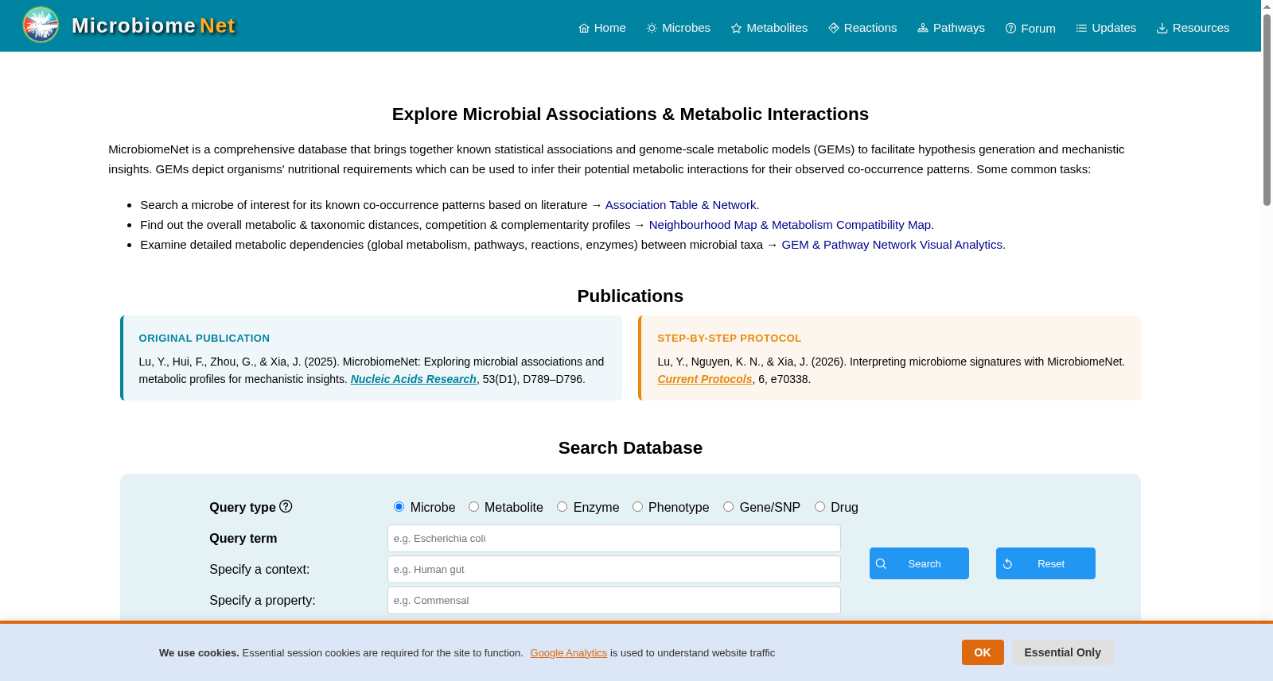Click the Search Database heading
This screenshot has height=681, width=1273.
(630, 448)
